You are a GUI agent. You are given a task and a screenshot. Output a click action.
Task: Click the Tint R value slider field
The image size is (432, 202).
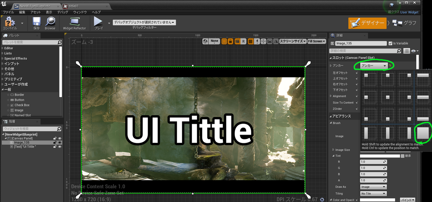pyautogui.click(x=373, y=162)
